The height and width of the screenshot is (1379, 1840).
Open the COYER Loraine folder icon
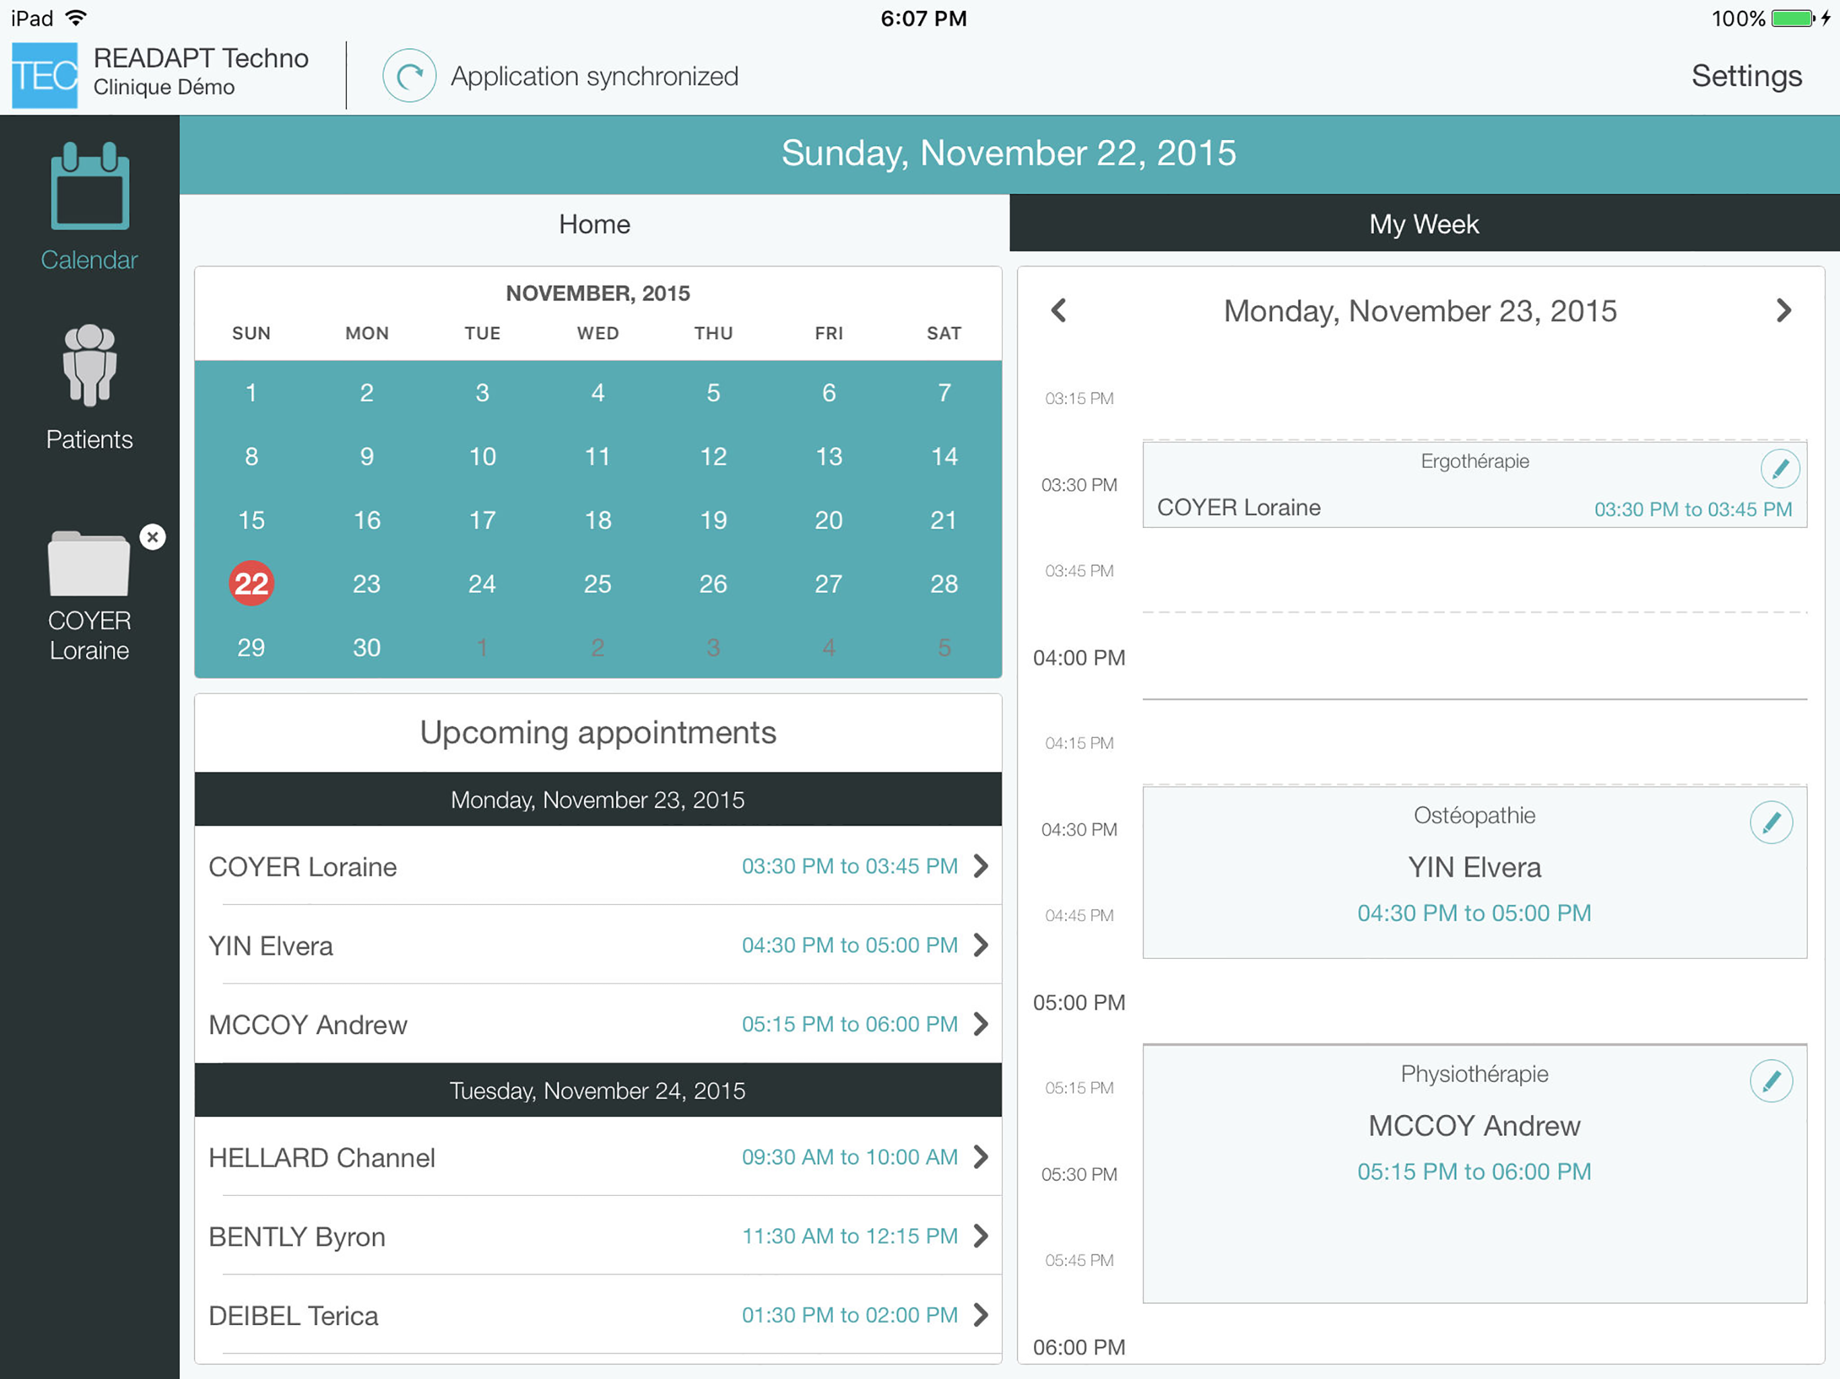pos(89,563)
